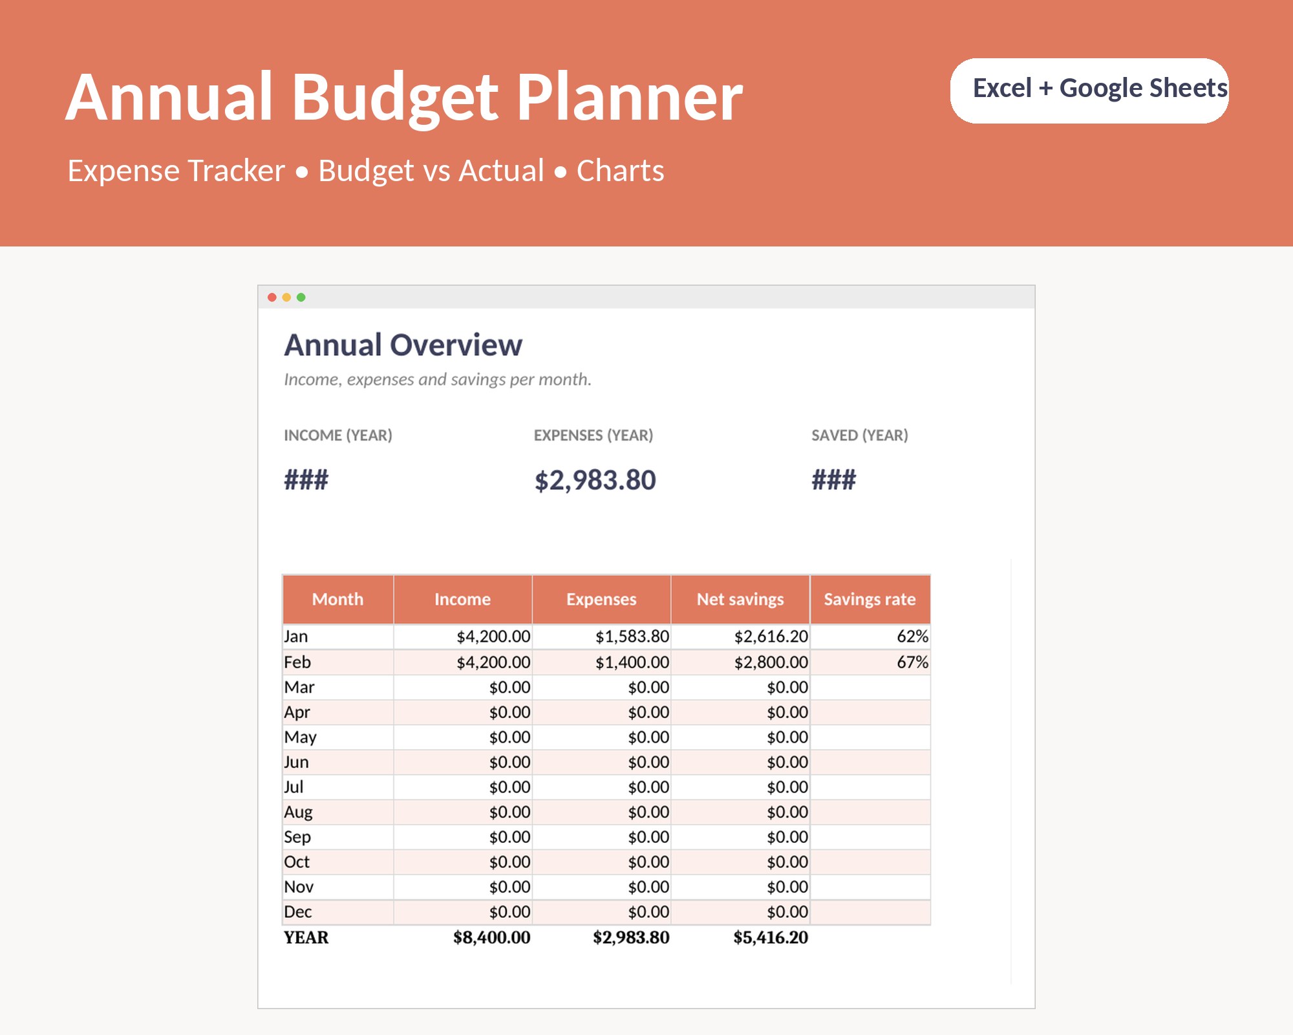
Task: Select the Savings rate column header
Action: [x=870, y=600]
